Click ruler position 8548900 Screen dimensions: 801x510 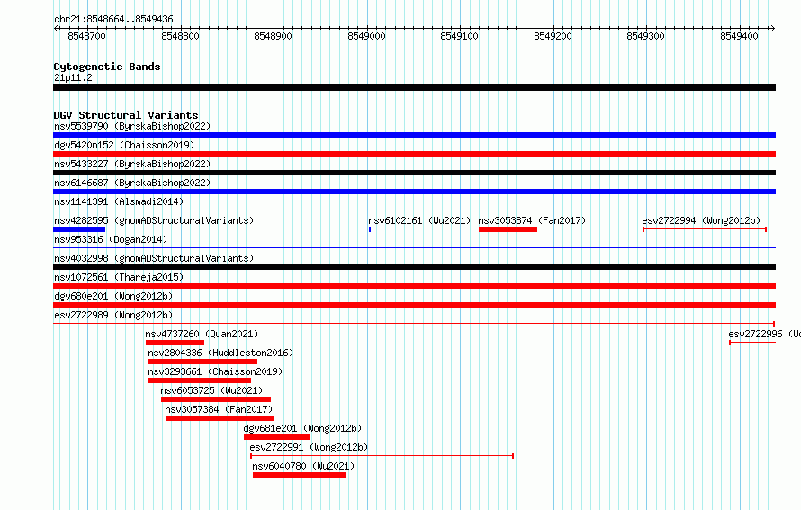coord(274,36)
